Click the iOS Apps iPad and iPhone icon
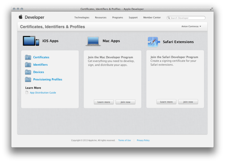Viewport: 225px width, 163px height. tap(31, 41)
